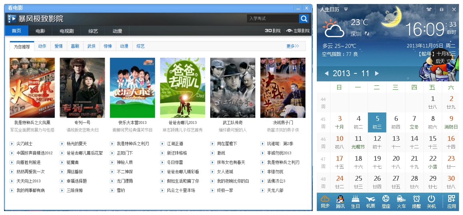Switch to 动漫 main navigation tab
463x215 pixels.
[x=117, y=31]
